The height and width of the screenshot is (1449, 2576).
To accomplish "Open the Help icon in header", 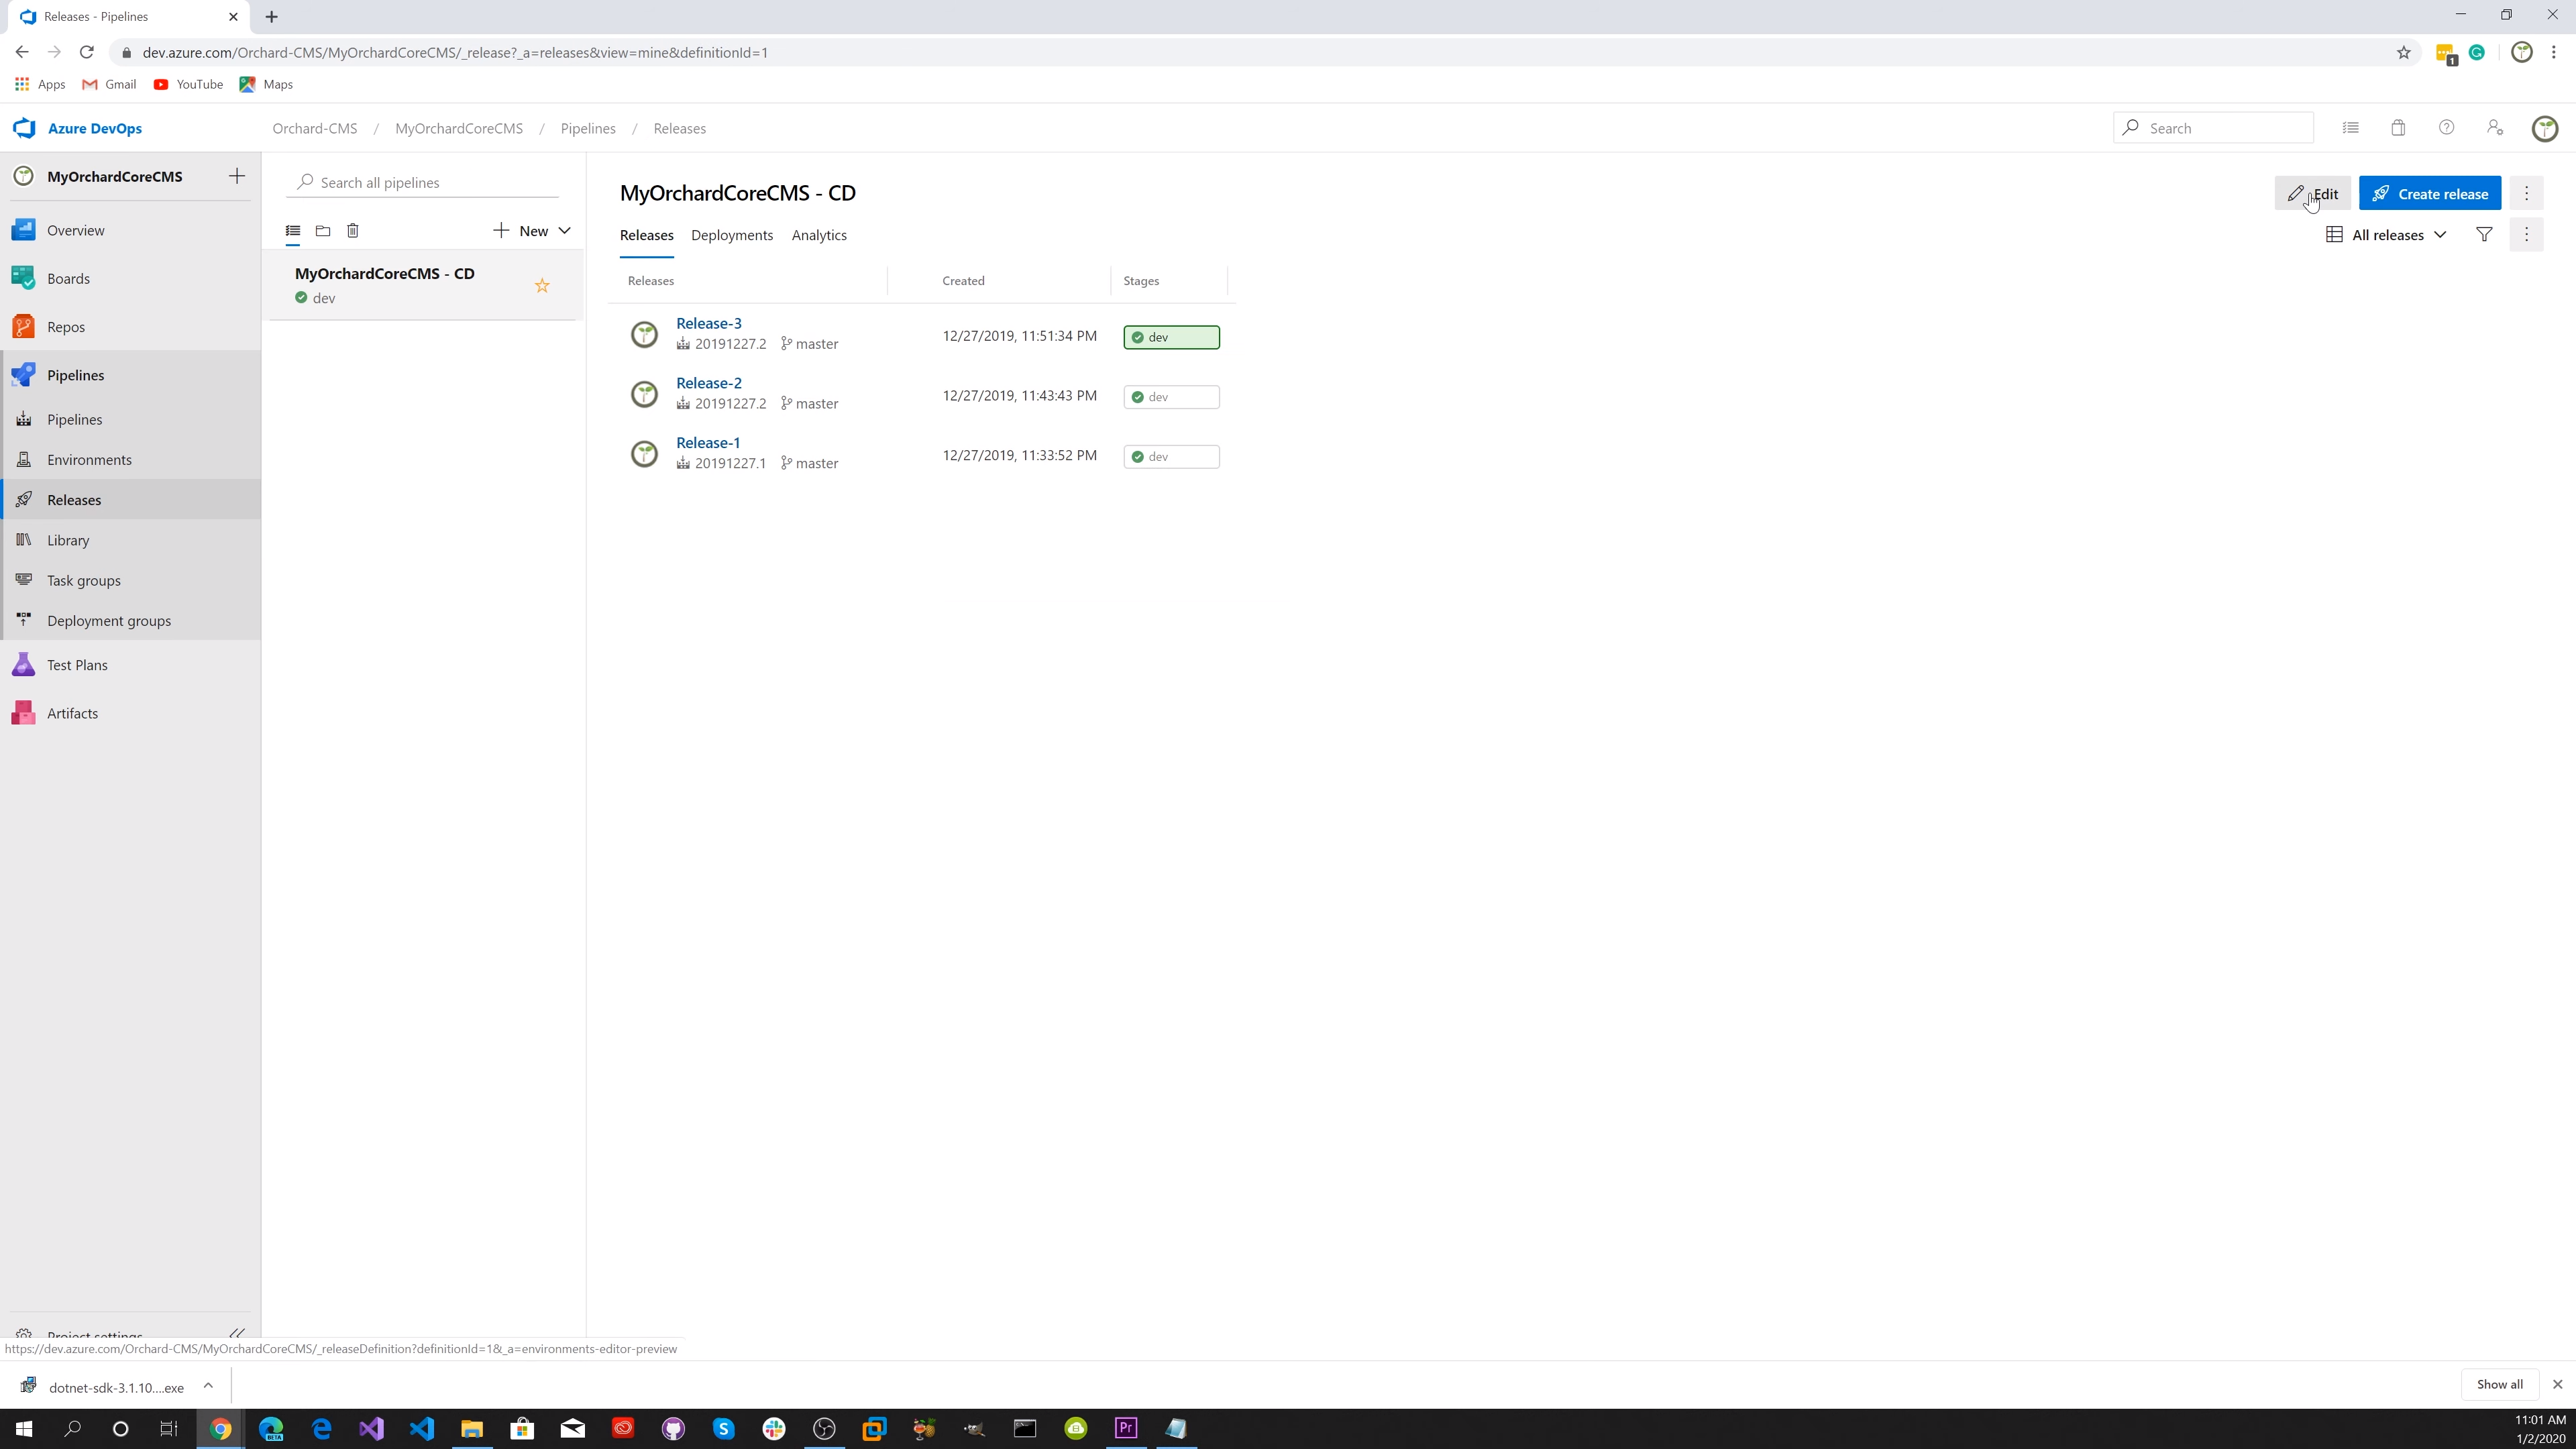I will click(2446, 128).
